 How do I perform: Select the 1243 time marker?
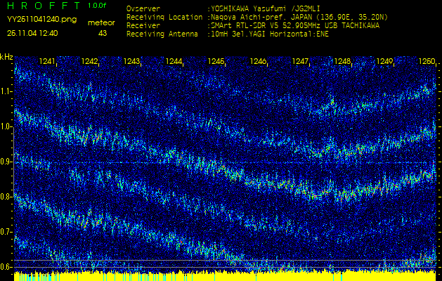132,62
